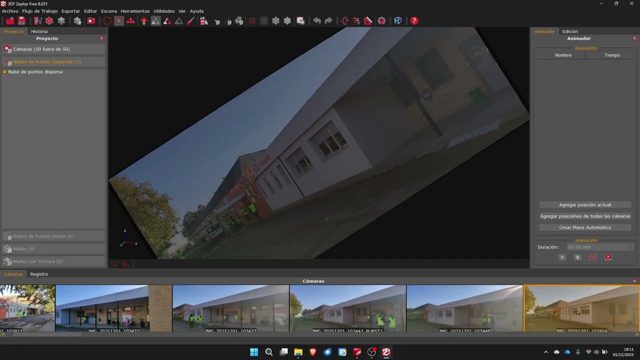Viewport: 640px width, 360px height.
Task: Open project folder icon in toolbar
Action: [10, 20]
